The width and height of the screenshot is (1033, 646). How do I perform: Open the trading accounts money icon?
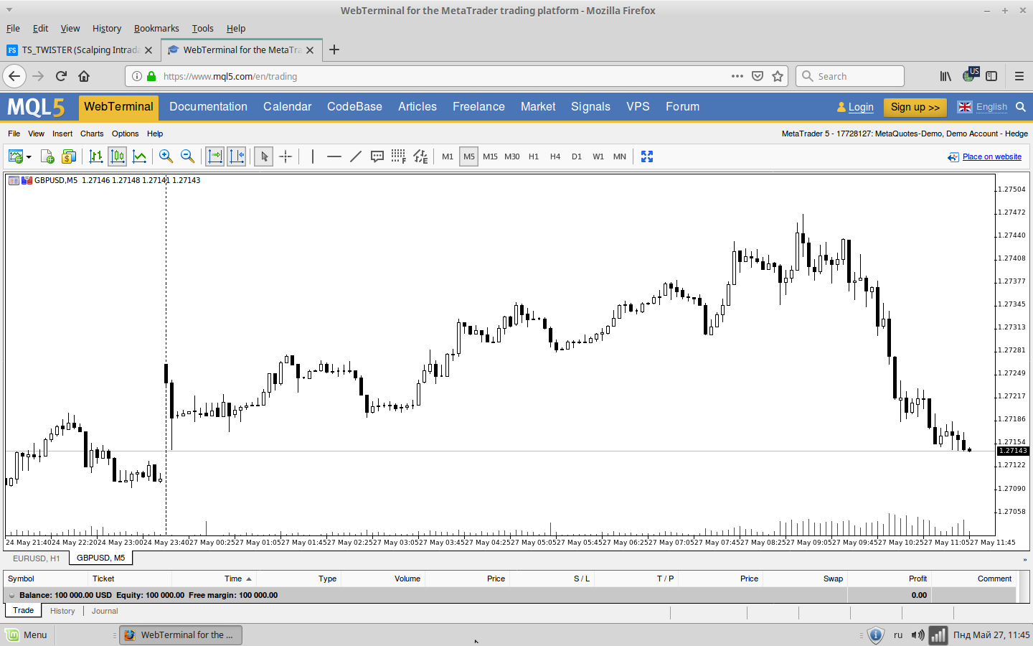[69, 156]
